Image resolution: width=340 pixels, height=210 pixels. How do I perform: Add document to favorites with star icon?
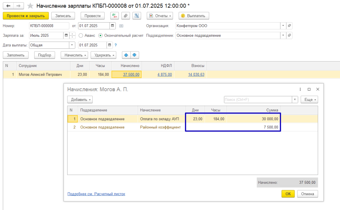point(30,6)
